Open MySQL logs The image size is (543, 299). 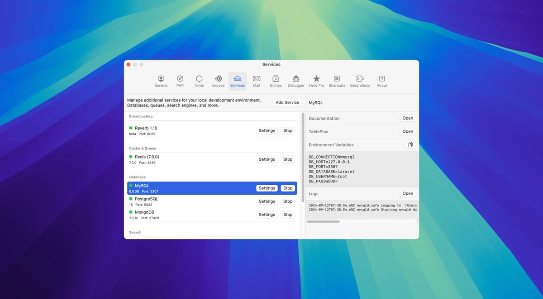pos(408,193)
